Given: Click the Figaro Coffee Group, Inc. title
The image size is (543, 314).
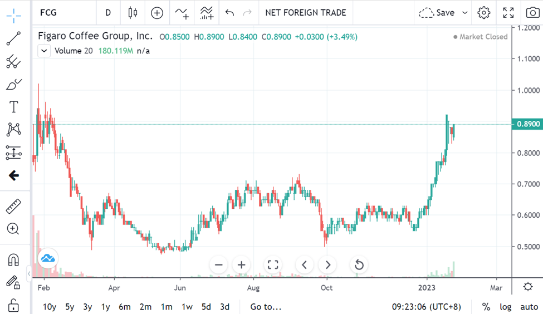Looking at the screenshot, I should click(x=95, y=36).
